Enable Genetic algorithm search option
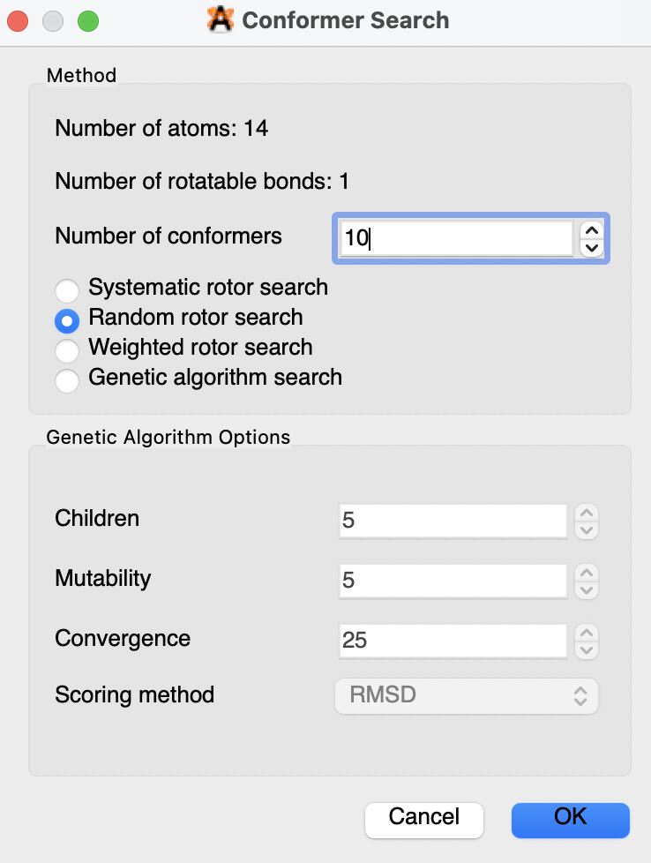This screenshot has height=863, width=651. [x=68, y=380]
